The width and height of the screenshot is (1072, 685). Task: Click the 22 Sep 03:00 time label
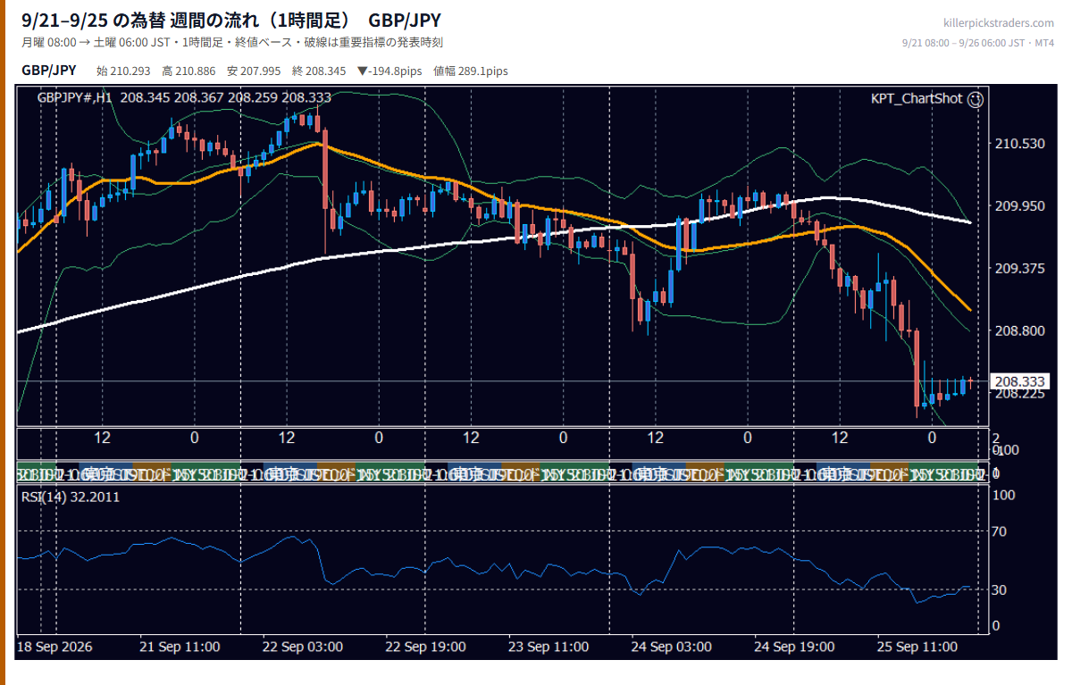coord(303,647)
